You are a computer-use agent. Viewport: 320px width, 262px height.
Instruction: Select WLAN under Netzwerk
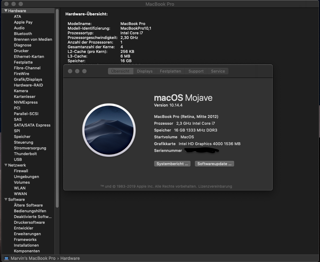pos(20,188)
